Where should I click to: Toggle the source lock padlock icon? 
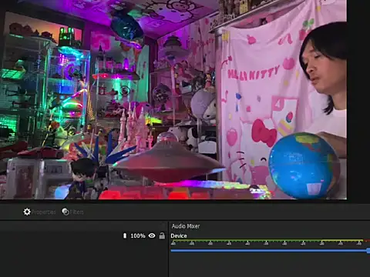point(162,235)
